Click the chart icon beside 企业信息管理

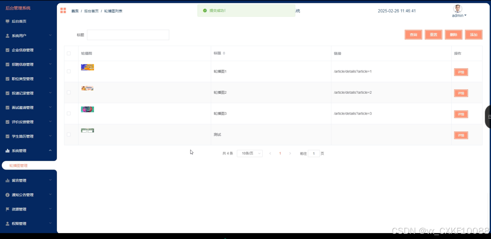click(7, 50)
